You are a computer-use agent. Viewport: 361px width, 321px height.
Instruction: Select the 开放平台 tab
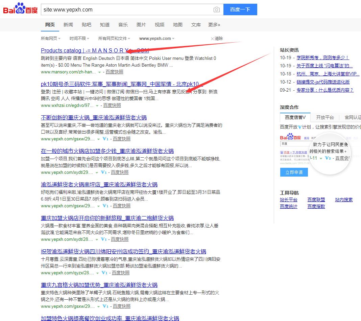tap(325, 117)
